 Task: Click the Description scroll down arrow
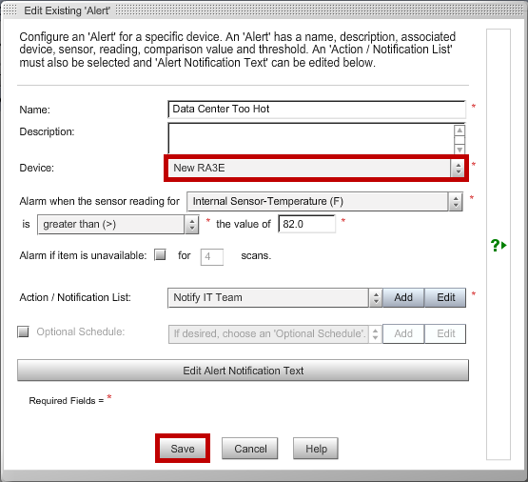coord(460,150)
